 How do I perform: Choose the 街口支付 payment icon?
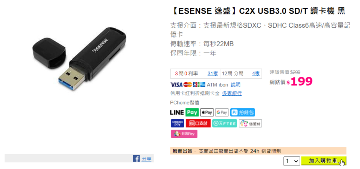(x=198, y=123)
